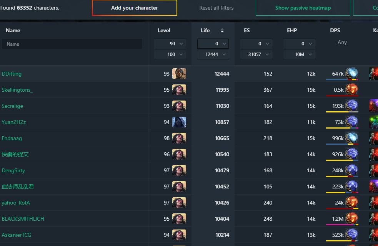Viewport: 378px width, 246px height.
Task: Open character Endaaag
Action: click(x=12, y=138)
